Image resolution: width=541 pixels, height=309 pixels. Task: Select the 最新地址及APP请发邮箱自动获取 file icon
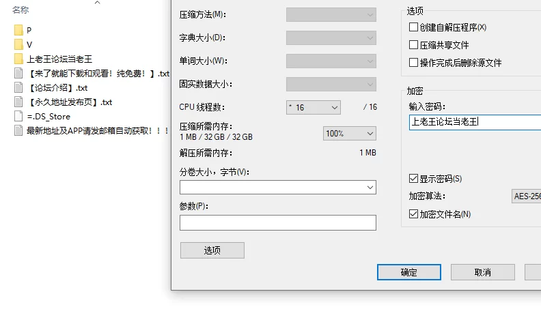click(18, 130)
